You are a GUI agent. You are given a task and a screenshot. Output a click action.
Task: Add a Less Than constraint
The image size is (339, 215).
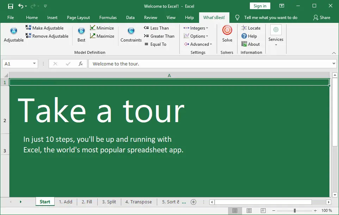pyautogui.click(x=156, y=28)
